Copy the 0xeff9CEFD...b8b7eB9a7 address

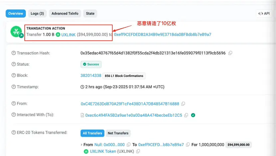pos(188,145)
